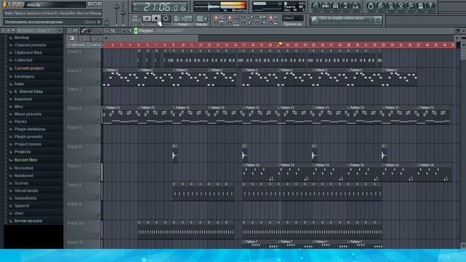The width and height of the screenshot is (466, 262).
Task: Open the Mixer view shortcut icon
Action: pos(355,6)
